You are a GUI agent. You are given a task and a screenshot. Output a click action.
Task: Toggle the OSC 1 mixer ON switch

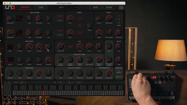click(80, 18)
